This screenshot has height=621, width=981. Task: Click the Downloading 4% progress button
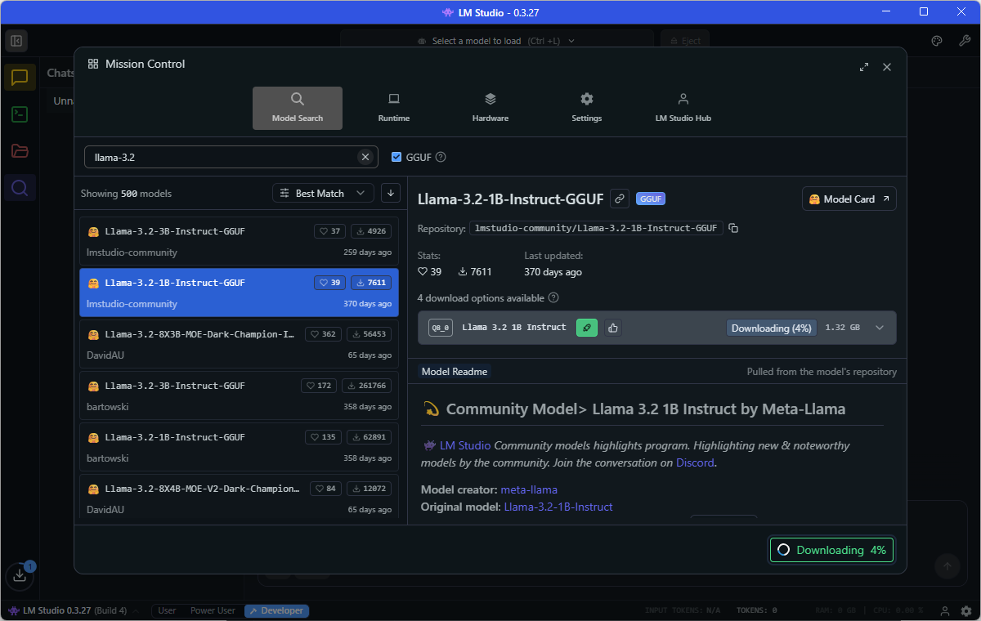click(x=831, y=550)
